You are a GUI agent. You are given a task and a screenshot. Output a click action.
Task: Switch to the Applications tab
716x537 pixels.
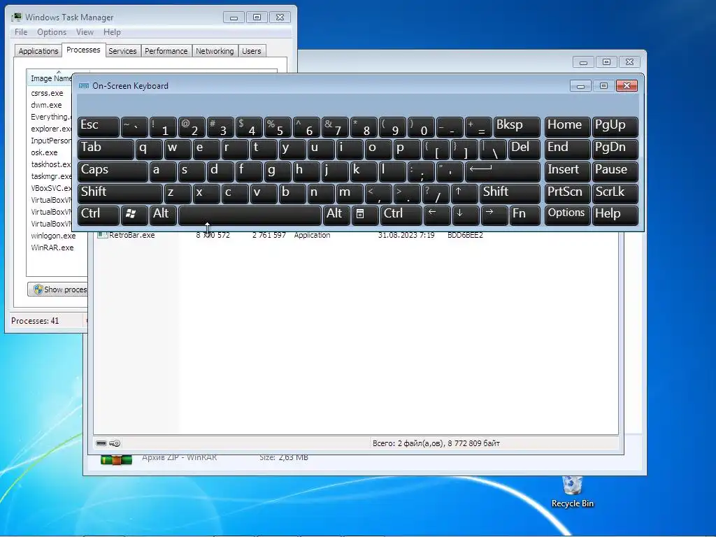click(38, 50)
